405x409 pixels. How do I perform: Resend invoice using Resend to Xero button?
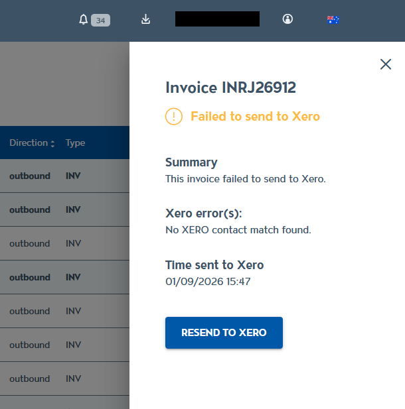pyautogui.click(x=224, y=333)
